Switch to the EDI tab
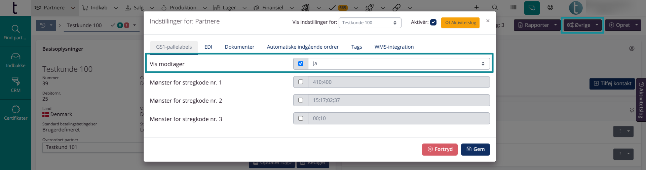 click(208, 47)
